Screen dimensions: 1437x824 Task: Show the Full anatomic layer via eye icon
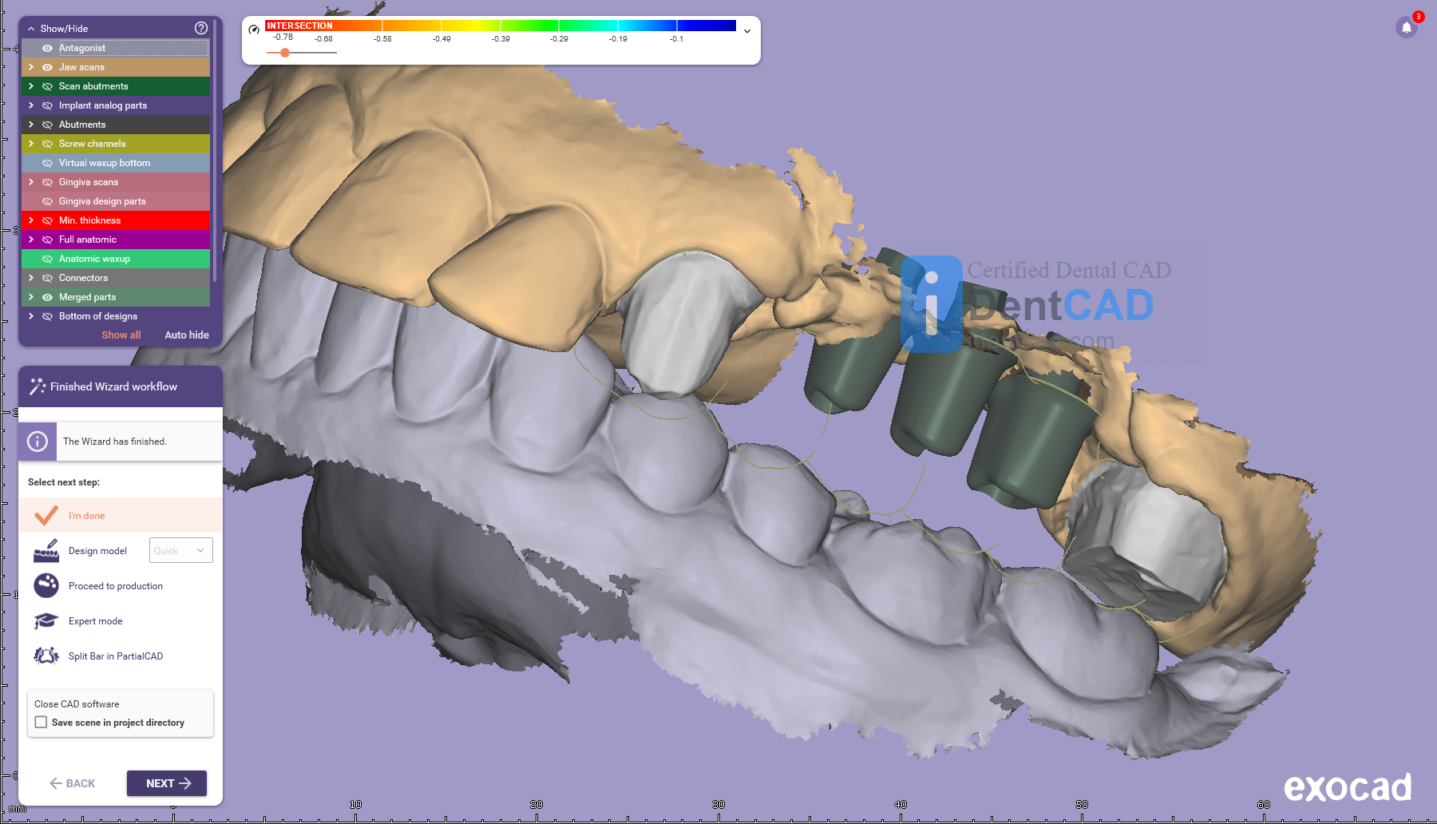point(47,240)
